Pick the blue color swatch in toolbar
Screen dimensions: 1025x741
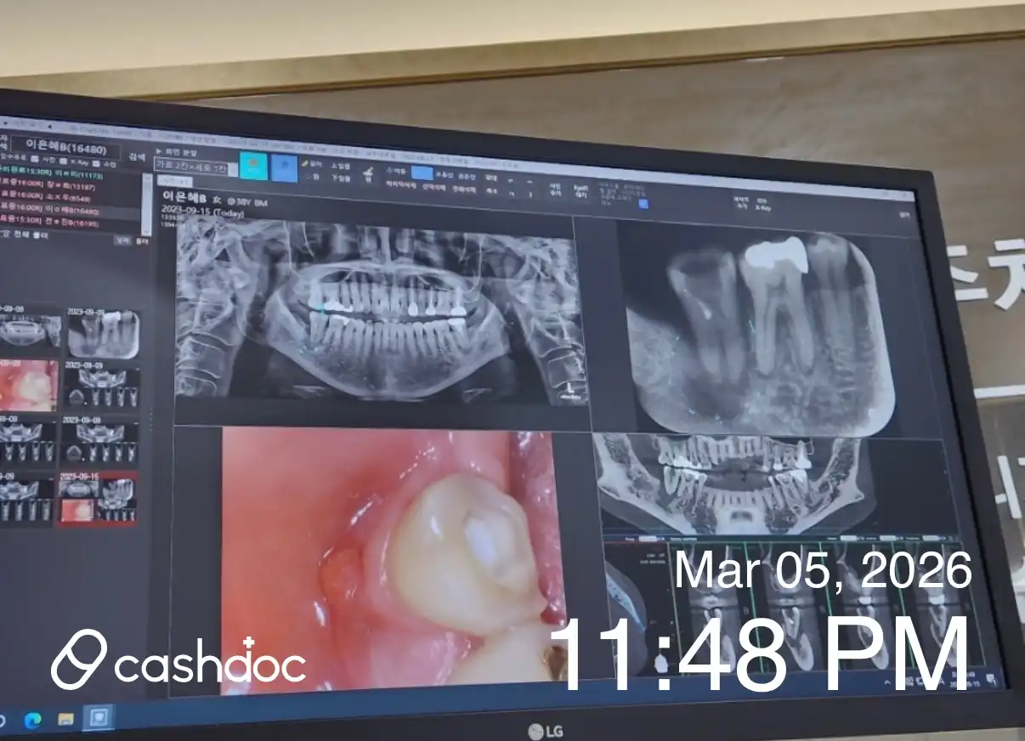coord(422,172)
